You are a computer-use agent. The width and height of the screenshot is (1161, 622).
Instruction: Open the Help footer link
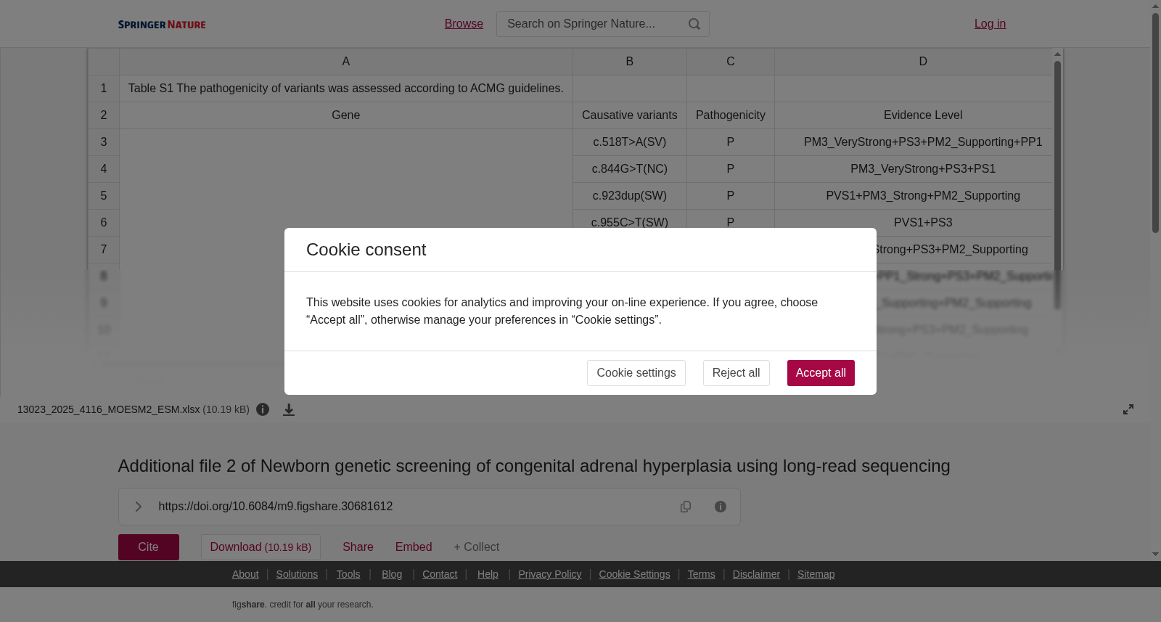(x=488, y=574)
